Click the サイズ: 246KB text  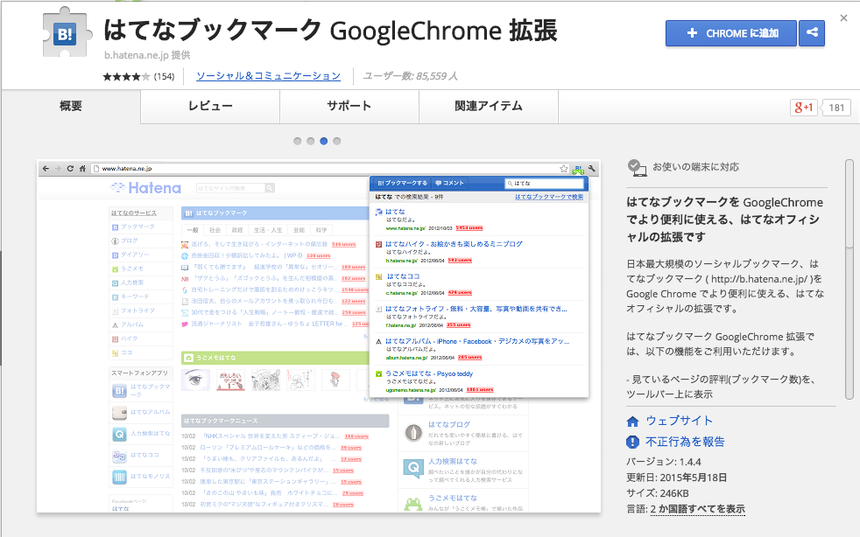658,493
